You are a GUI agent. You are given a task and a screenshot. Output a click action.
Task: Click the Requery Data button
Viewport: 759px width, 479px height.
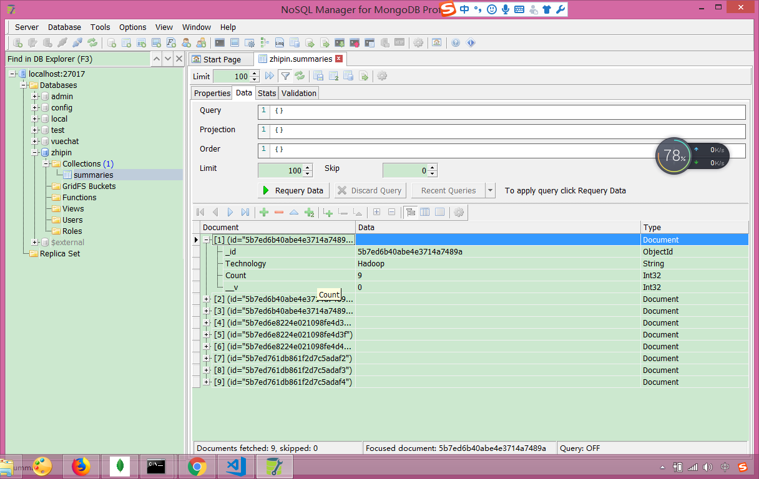pos(293,191)
